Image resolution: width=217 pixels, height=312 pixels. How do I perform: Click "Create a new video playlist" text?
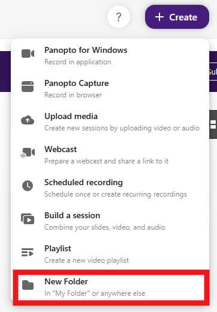(87, 260)
